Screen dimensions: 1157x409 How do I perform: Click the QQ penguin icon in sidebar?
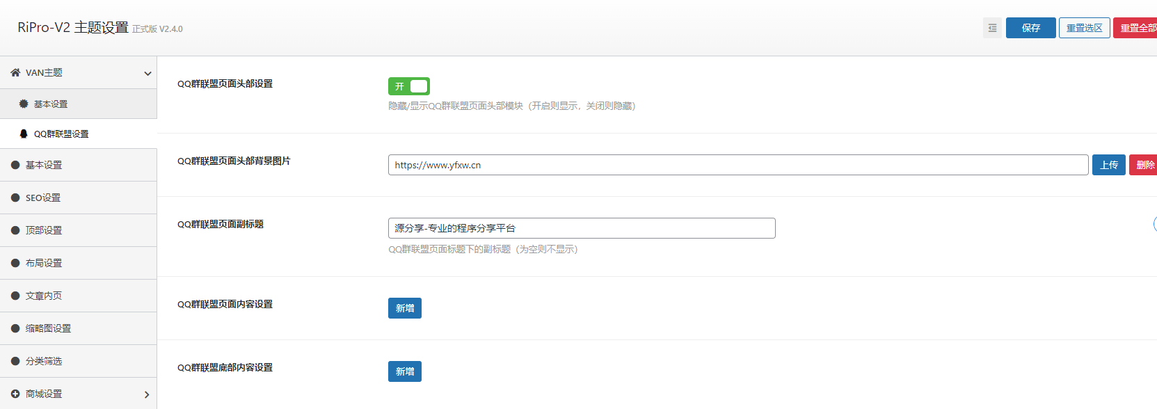[x=24, y=134]
